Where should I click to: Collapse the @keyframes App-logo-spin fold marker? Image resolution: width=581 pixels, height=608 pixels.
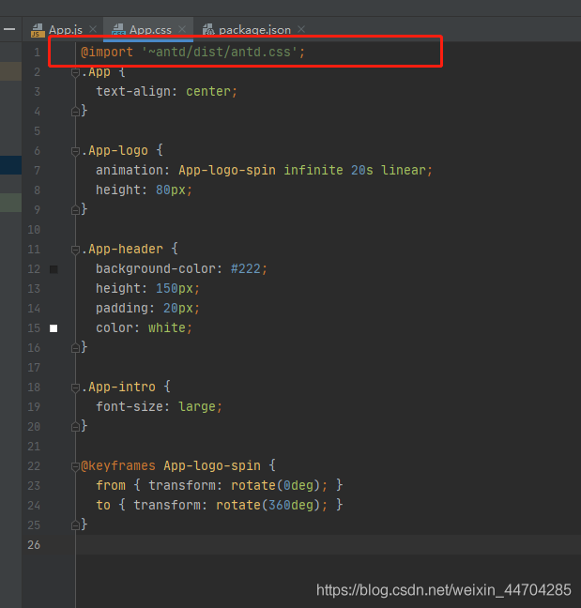[x=75, y=466]
